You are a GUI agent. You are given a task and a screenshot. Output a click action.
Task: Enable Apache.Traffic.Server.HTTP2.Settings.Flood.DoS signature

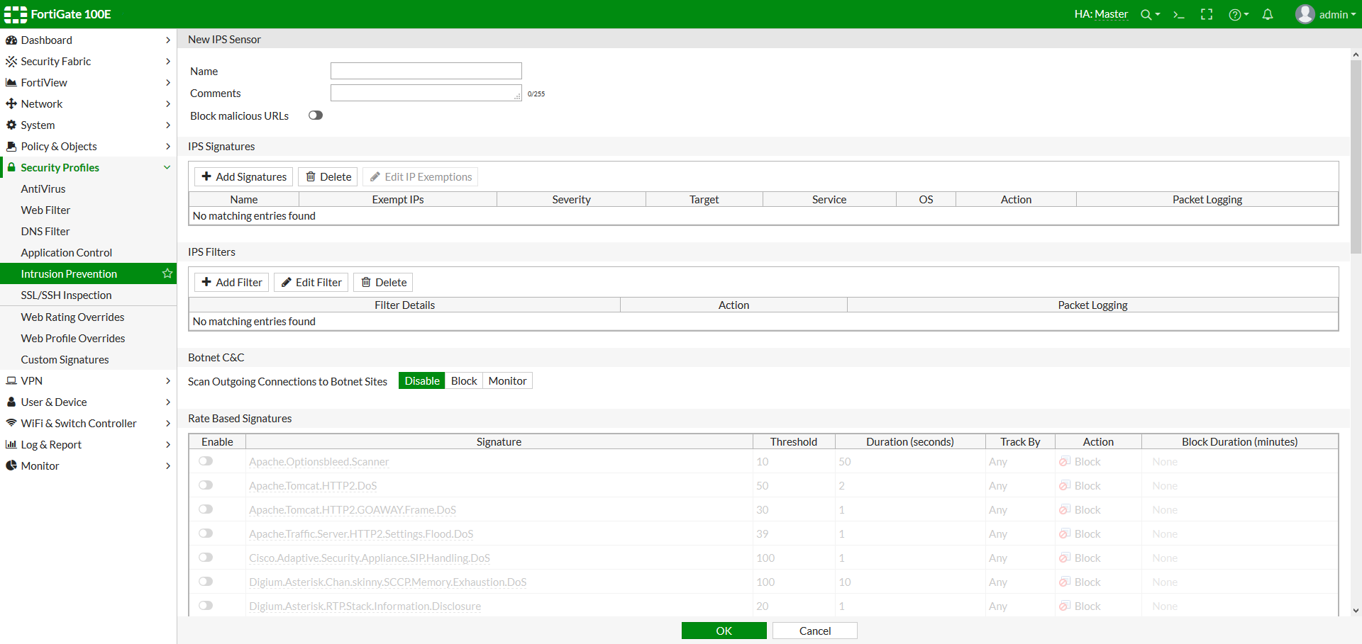coord(206,533)
